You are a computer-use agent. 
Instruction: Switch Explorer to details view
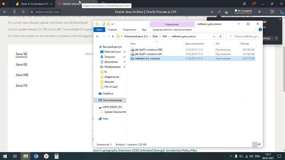click(255, 144)
